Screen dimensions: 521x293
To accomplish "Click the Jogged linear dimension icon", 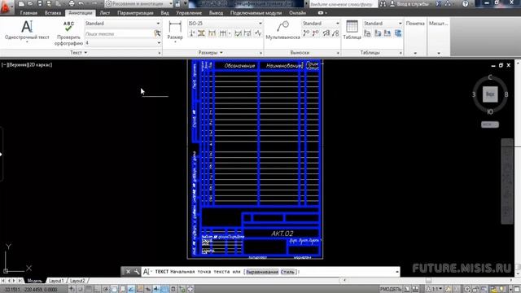I will pos(258,33).
